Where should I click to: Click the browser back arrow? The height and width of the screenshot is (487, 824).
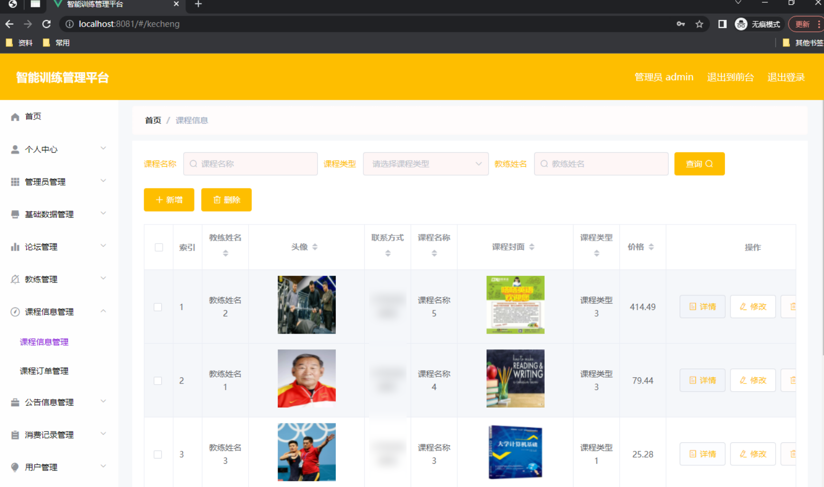pyautogui.click(x=9, y=24)
